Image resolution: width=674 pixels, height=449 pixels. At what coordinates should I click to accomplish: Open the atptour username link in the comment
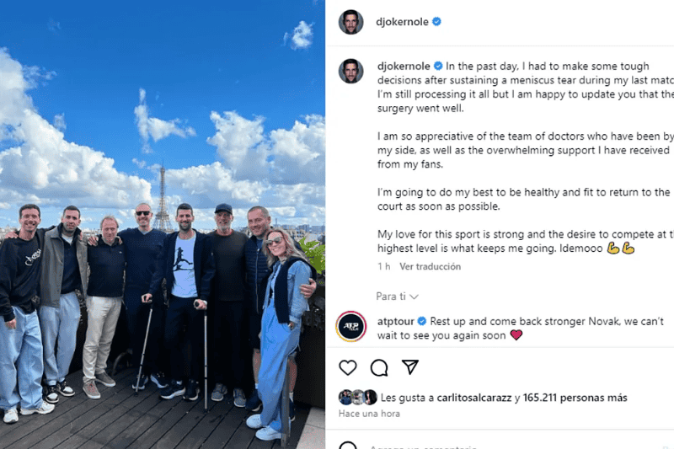coord(396,321)
